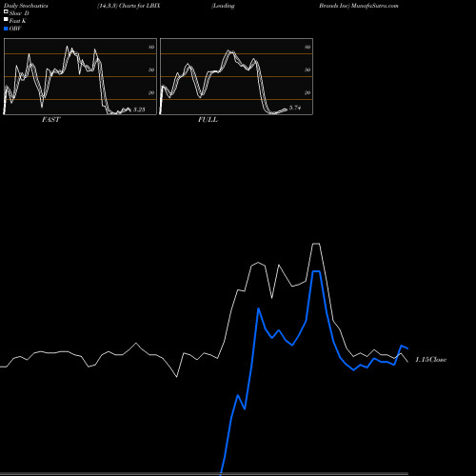Click the 50 level label in FULL chart
This screenshot has height=476, width=476.
pos(307,69)
